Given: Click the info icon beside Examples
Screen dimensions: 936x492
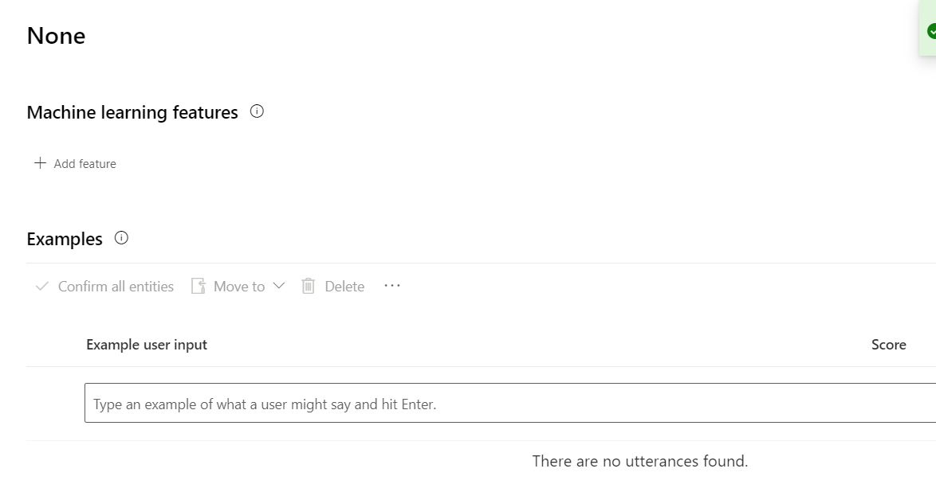Looking at the screenshot, I should [x=121, y=238].
